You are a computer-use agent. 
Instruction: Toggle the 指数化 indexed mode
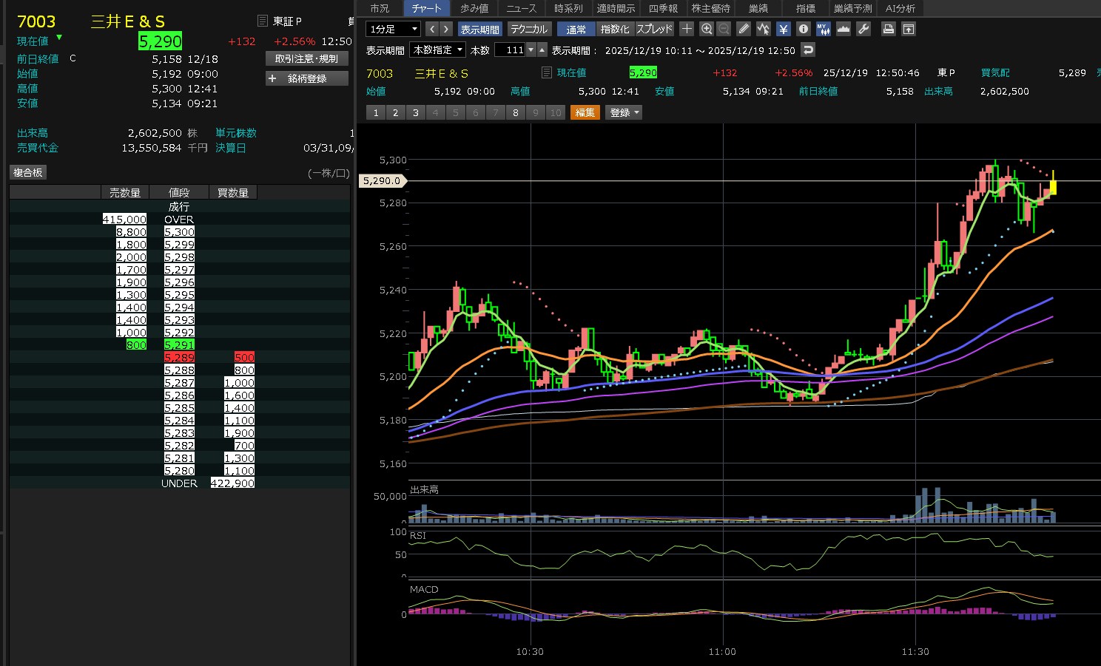coord(615,29)
